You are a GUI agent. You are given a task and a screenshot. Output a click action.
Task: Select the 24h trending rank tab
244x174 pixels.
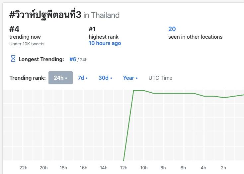coord(60,78)
